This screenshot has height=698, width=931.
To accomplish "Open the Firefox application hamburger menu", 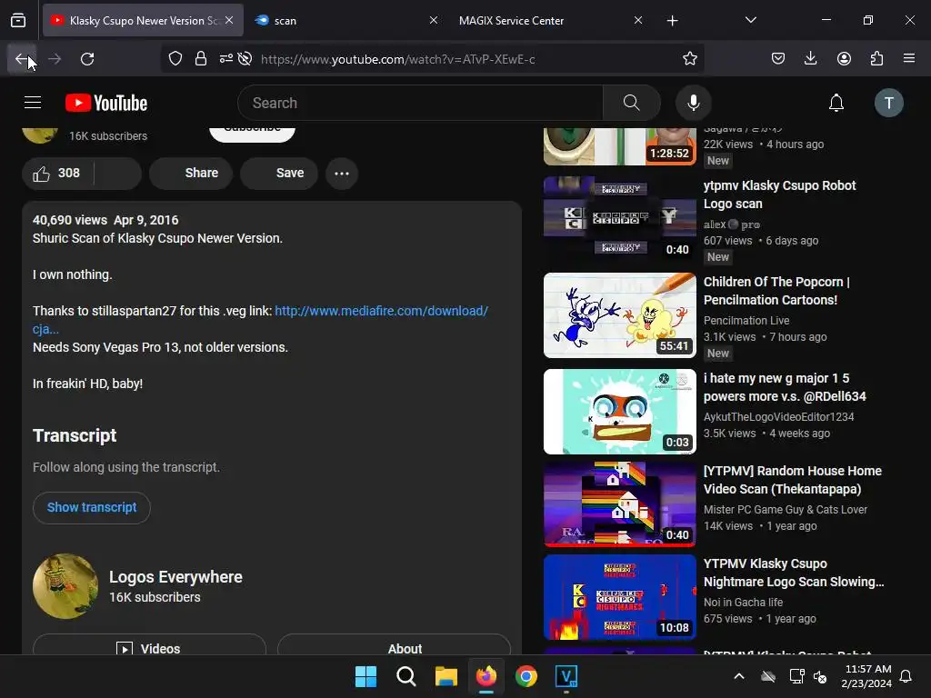I will tap(909, 59).
